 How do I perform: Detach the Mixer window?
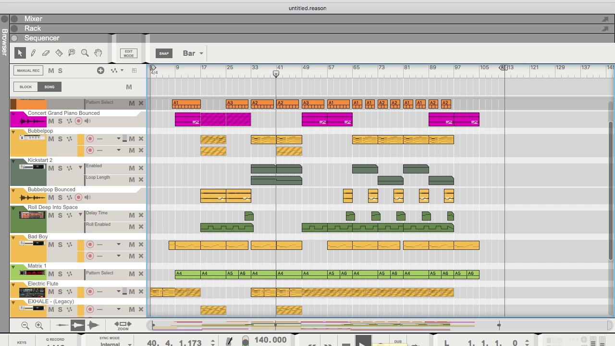(x=605, y=19)
